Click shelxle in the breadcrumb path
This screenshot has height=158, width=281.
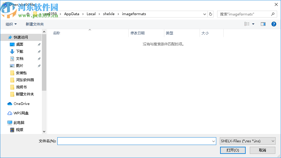click(109, 14)
